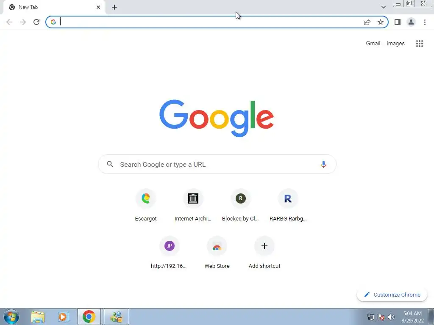434x325 pixels.
Task: Bookmark this tab with star icon
Action: [x=381, y=22]
